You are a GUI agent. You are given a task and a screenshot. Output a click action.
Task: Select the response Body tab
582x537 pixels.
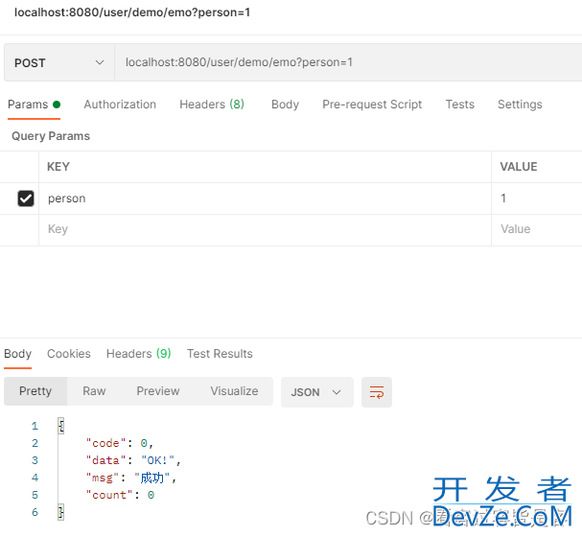click(x=18, y=354)
